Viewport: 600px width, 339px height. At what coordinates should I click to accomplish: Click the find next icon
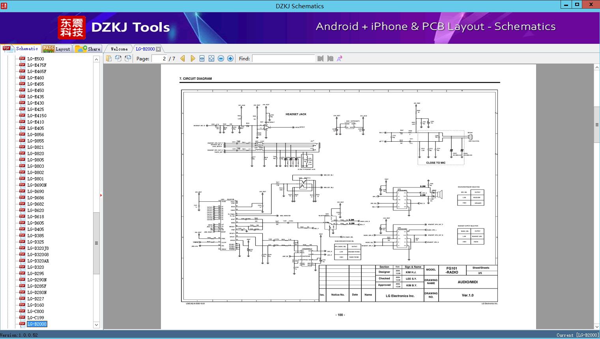330,58
